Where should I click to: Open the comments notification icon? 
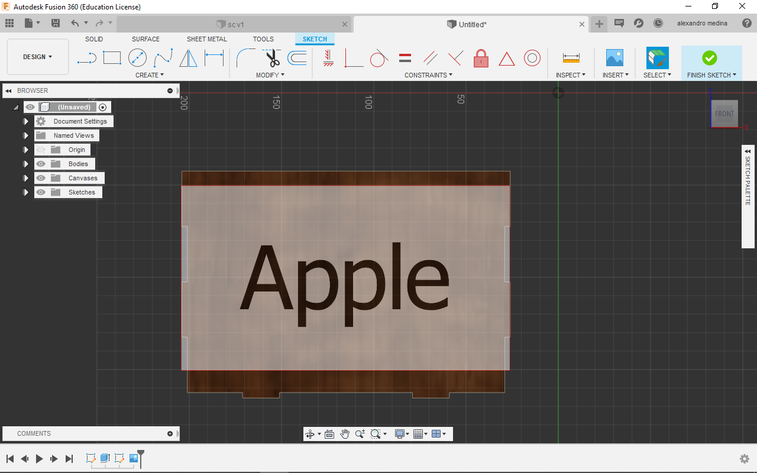619,23
